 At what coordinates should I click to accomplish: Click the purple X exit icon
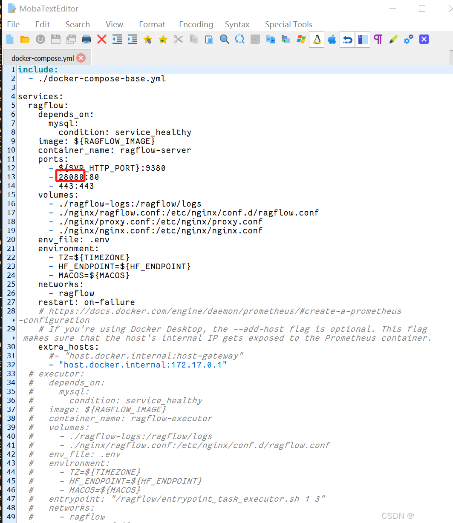(424, 40)
